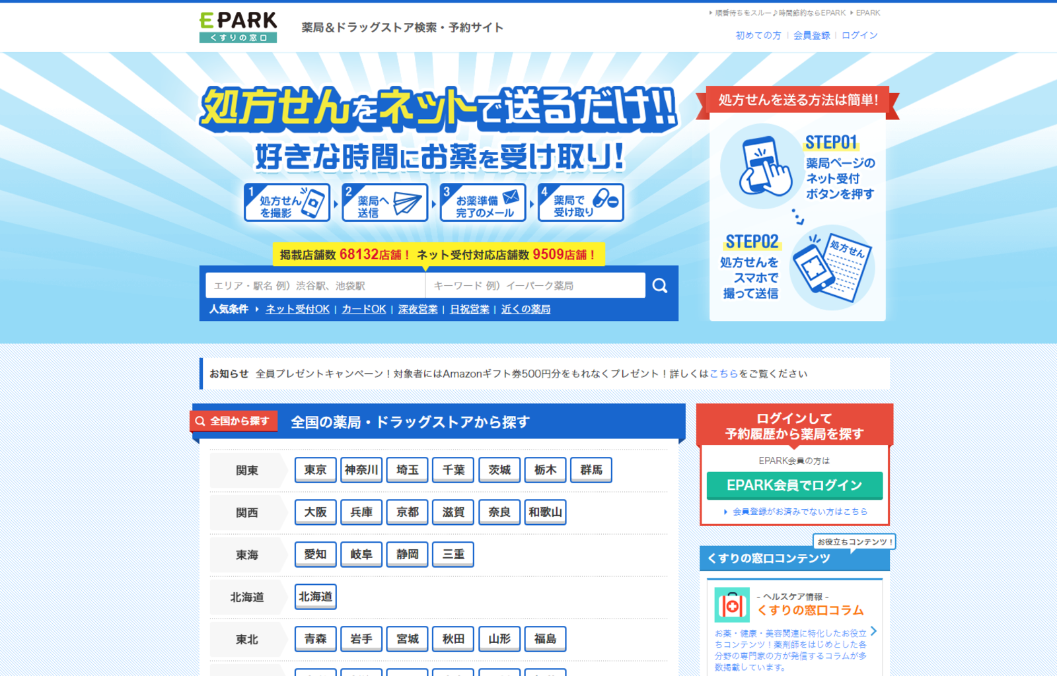Click the envelope icon in お薬準備完了のメール
Viewport: 1057px width, 676px height.
tap(510, 197)
